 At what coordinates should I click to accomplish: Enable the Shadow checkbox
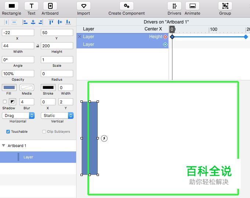pyautogui.click(x=5, y=102)
